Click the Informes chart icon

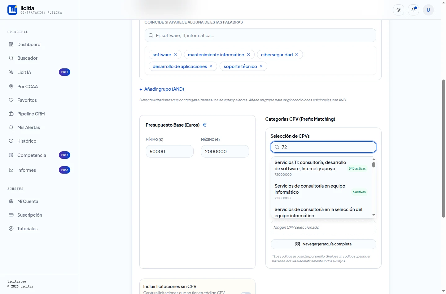click(11, 170)
